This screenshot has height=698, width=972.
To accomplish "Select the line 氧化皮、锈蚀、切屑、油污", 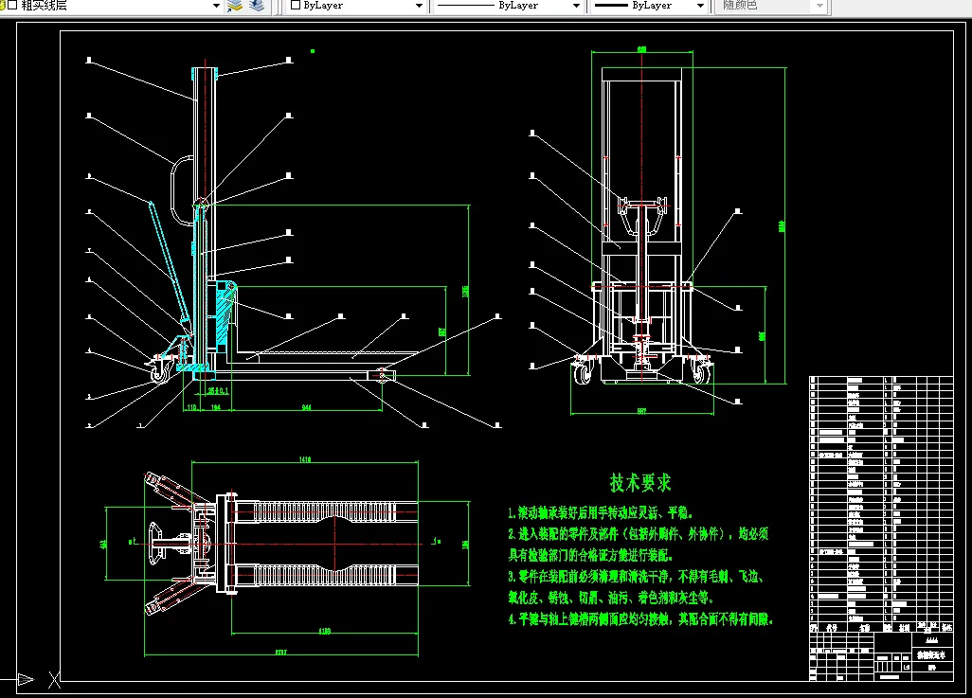I will tap(611, 598).
